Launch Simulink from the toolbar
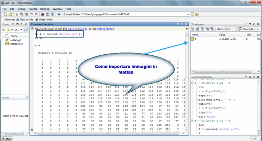 43,14
